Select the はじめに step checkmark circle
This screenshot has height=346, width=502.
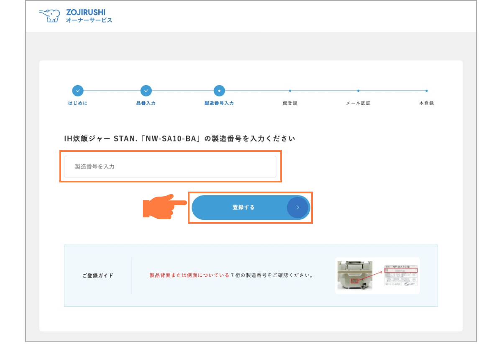(78, 91)
